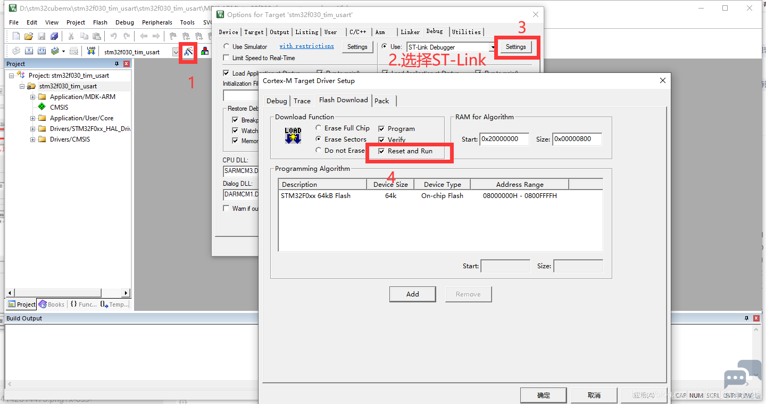Open Options for Target magic wand icon
Viewport: 766px width, 404px height.
[x=188, y=51]
